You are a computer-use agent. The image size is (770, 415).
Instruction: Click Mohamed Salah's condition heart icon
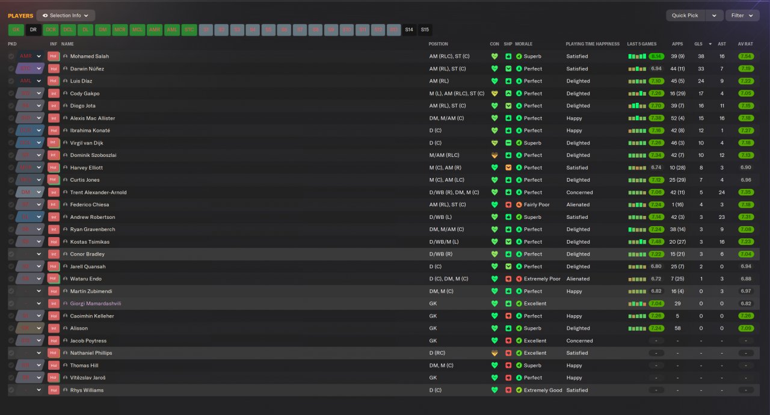494,57
